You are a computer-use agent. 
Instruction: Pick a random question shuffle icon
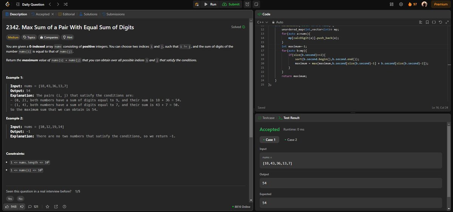[66, 4]
